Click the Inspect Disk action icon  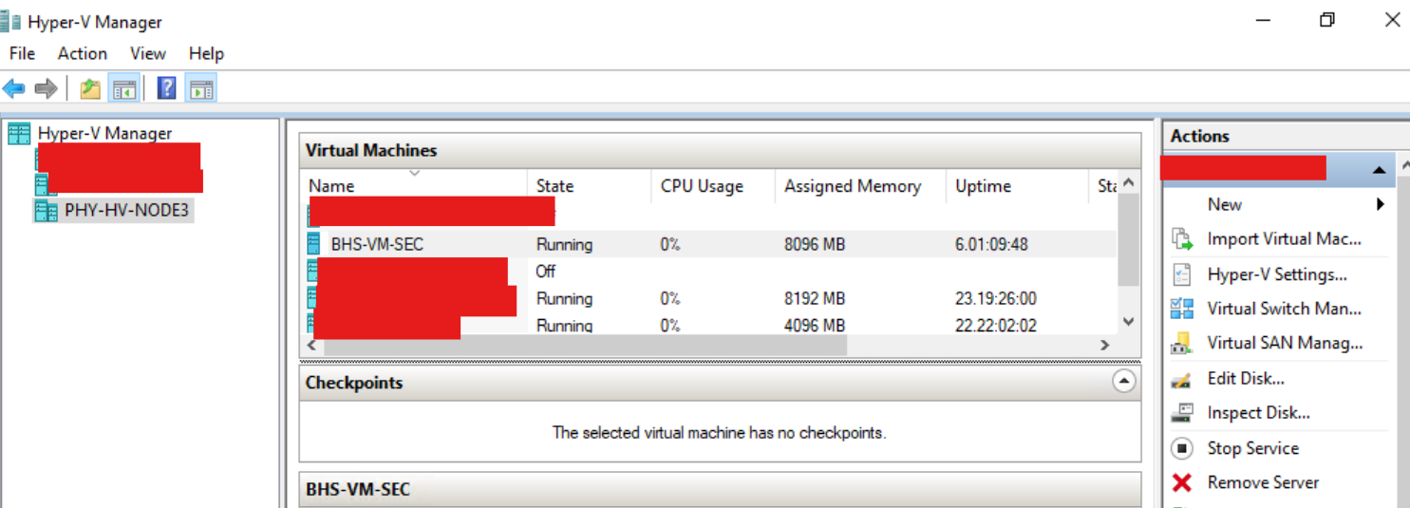point(1182,413)
